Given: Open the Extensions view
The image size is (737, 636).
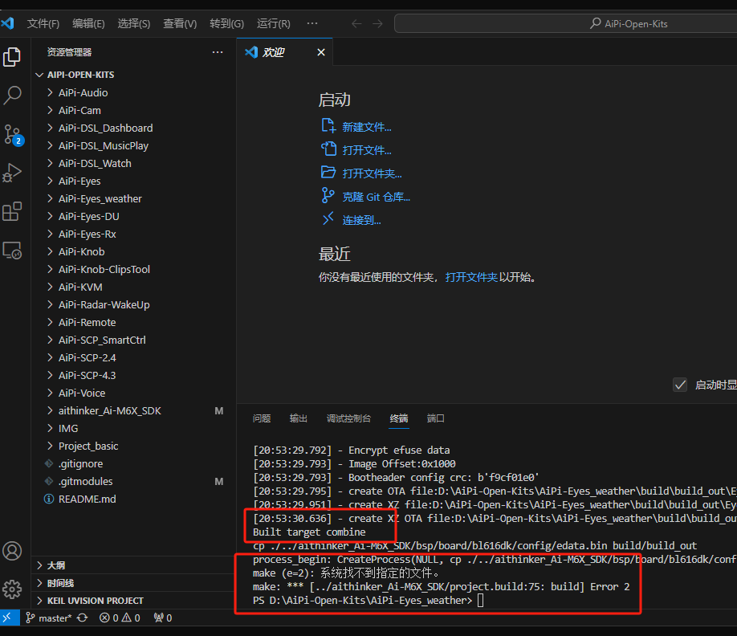Looking at the screenshot, I should (x=12, y=211).
